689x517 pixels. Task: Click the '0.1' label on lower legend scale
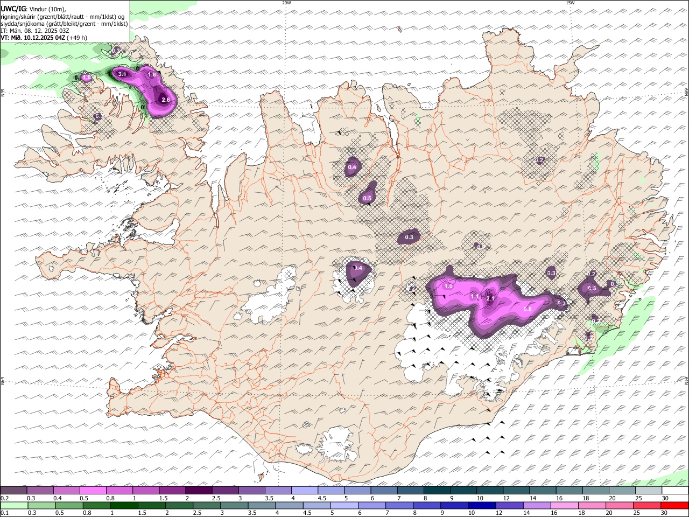4,513
